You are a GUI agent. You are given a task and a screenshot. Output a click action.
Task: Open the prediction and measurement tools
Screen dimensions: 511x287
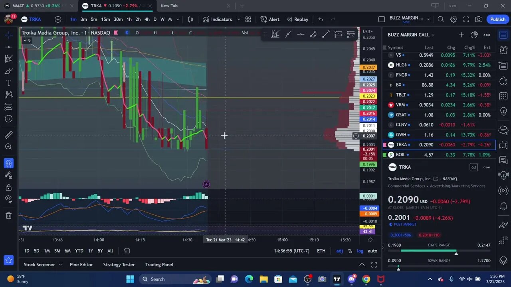coord(8,107)
